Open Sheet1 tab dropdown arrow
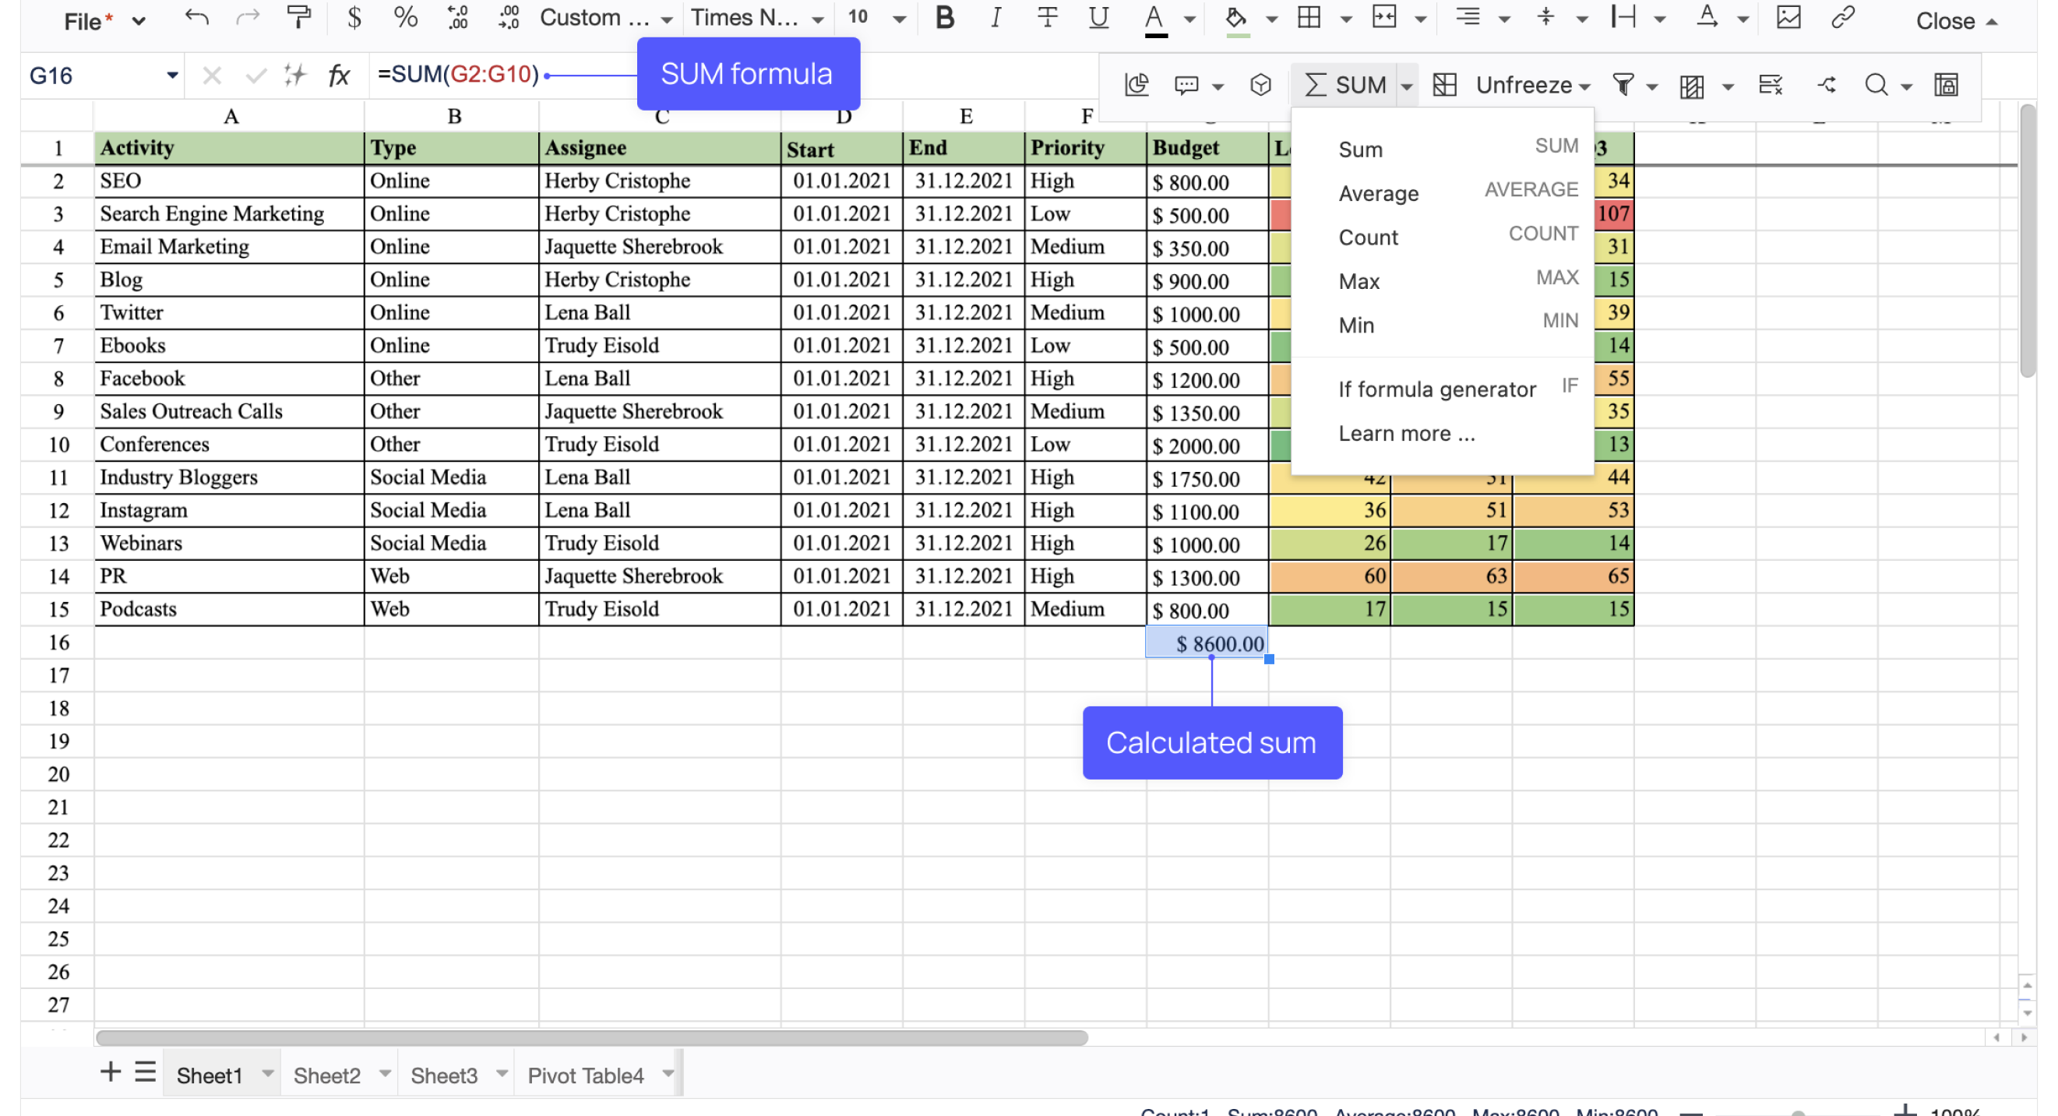Screen dimensions: 2058x1116 click(268, 1075)
